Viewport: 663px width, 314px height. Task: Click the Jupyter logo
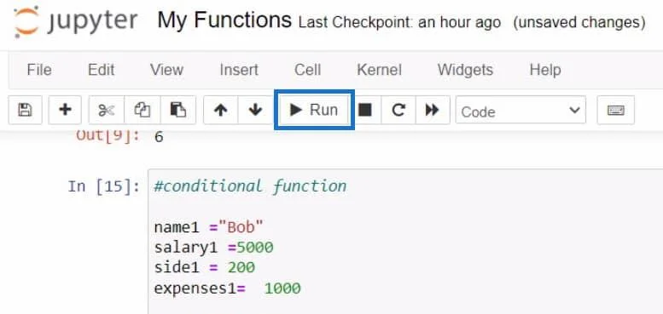[x=76, y=21]
